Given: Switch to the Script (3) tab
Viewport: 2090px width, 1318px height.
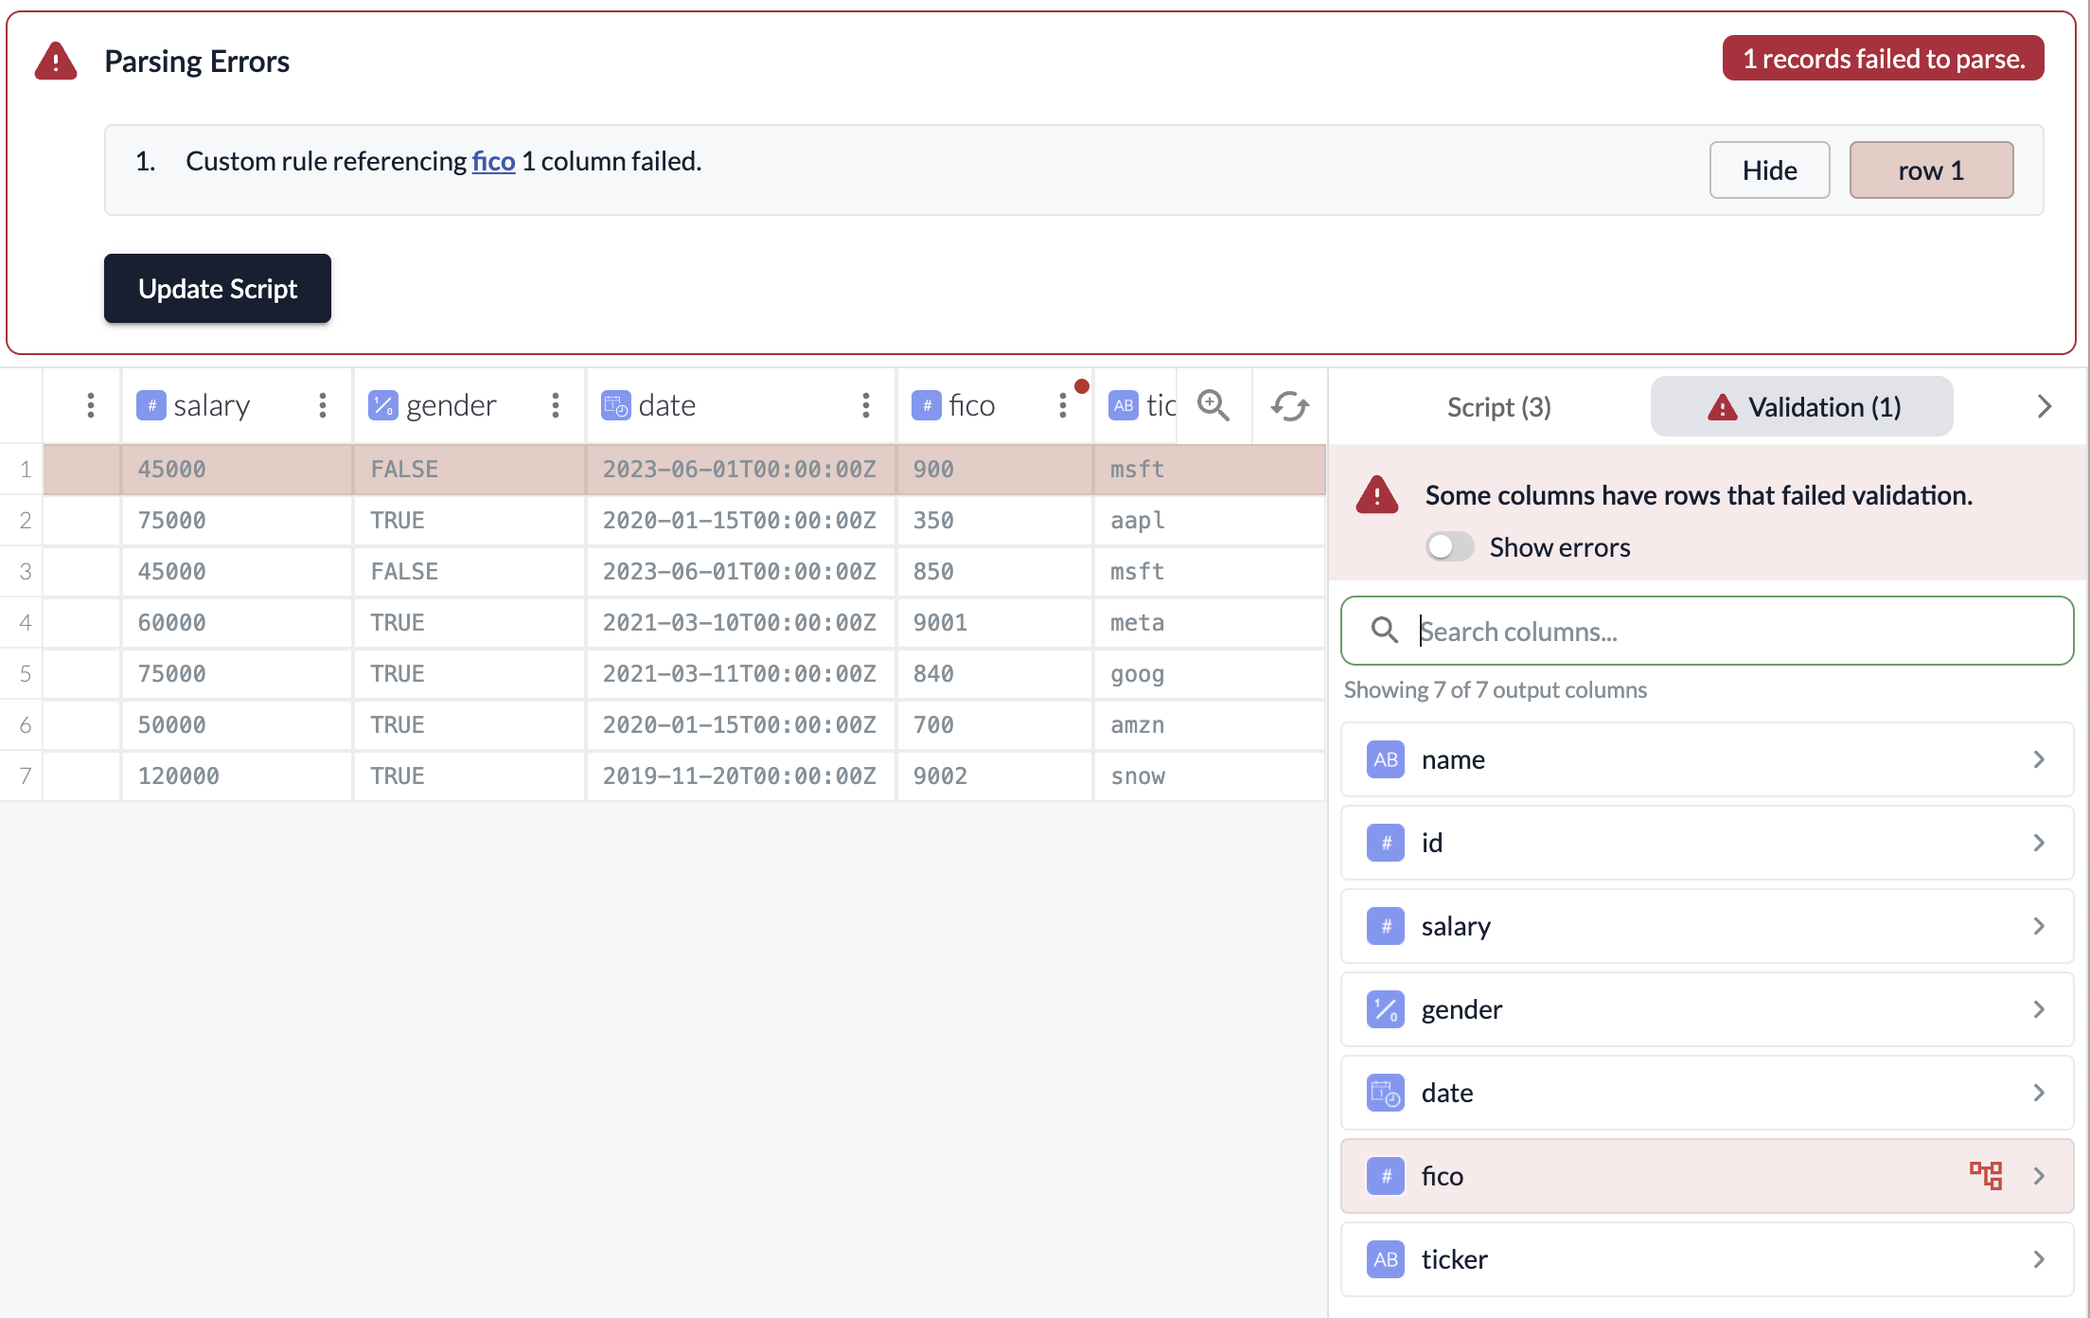Looking at the screenshot, I should 1498,407.
